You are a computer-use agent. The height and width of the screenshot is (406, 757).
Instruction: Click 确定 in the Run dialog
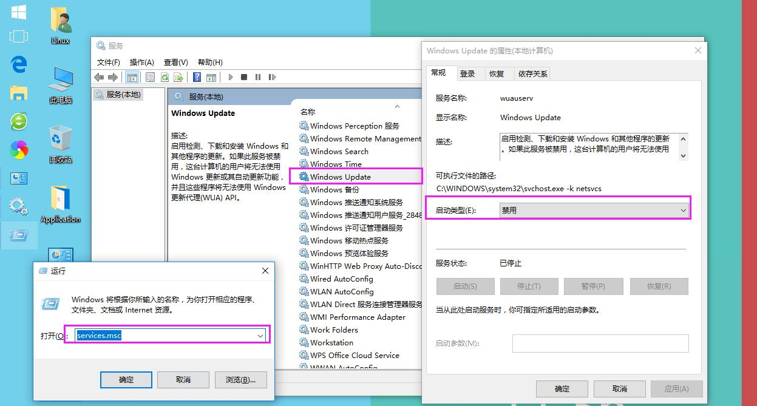pos(126,379)
